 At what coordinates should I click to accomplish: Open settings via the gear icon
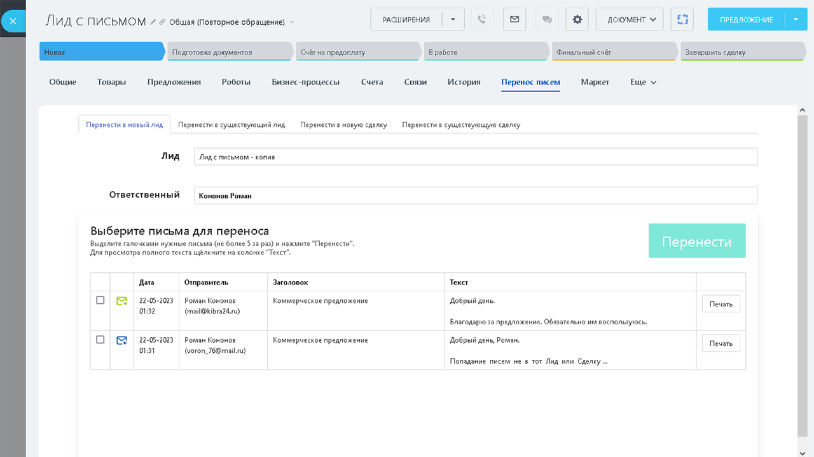point(577,20)
